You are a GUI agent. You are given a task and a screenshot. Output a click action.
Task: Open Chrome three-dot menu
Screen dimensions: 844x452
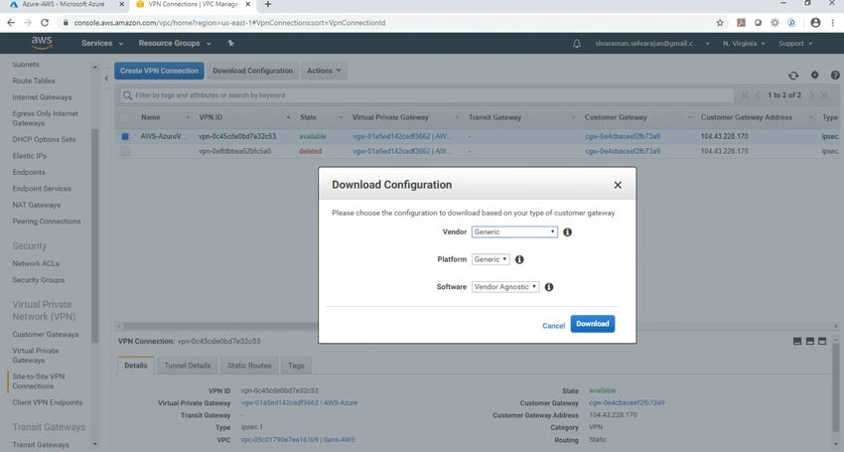click(x=833, y=23)
